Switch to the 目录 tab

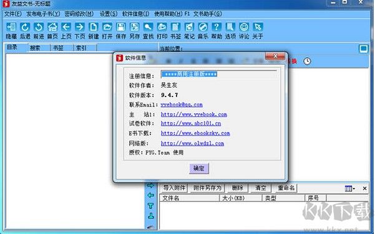12,47
